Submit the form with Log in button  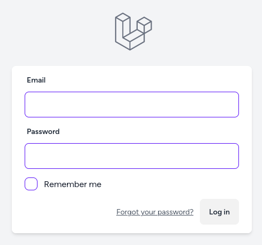[219, 212]
